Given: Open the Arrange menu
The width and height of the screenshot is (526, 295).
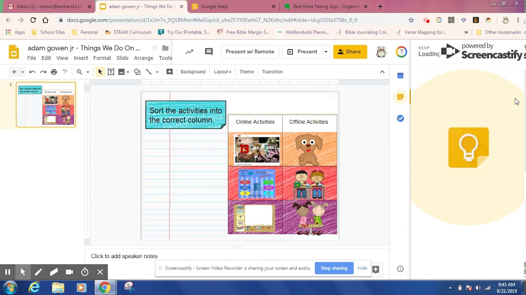Looking at the screenshot, I should (x=143, y=58).
